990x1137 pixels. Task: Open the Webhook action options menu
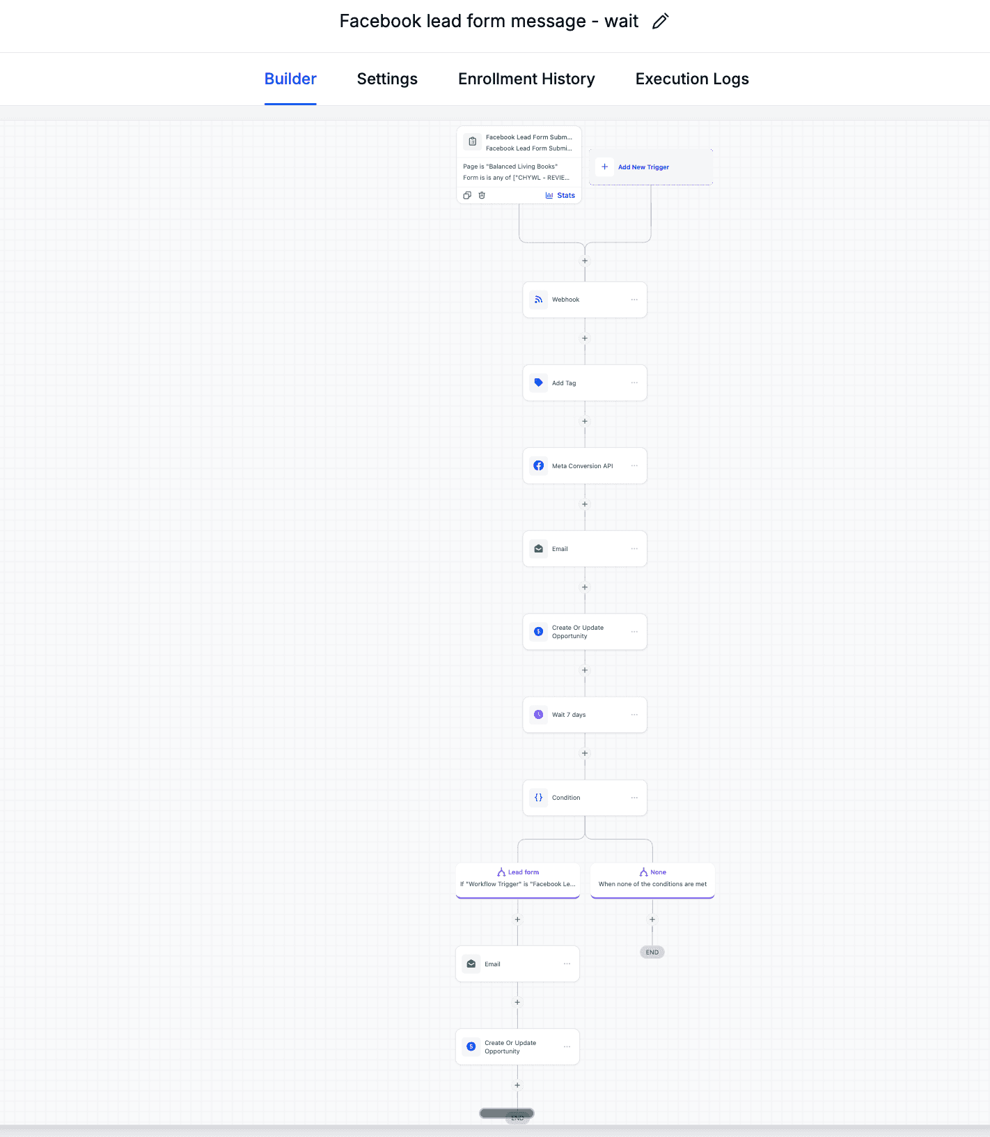tap(634, 300)
